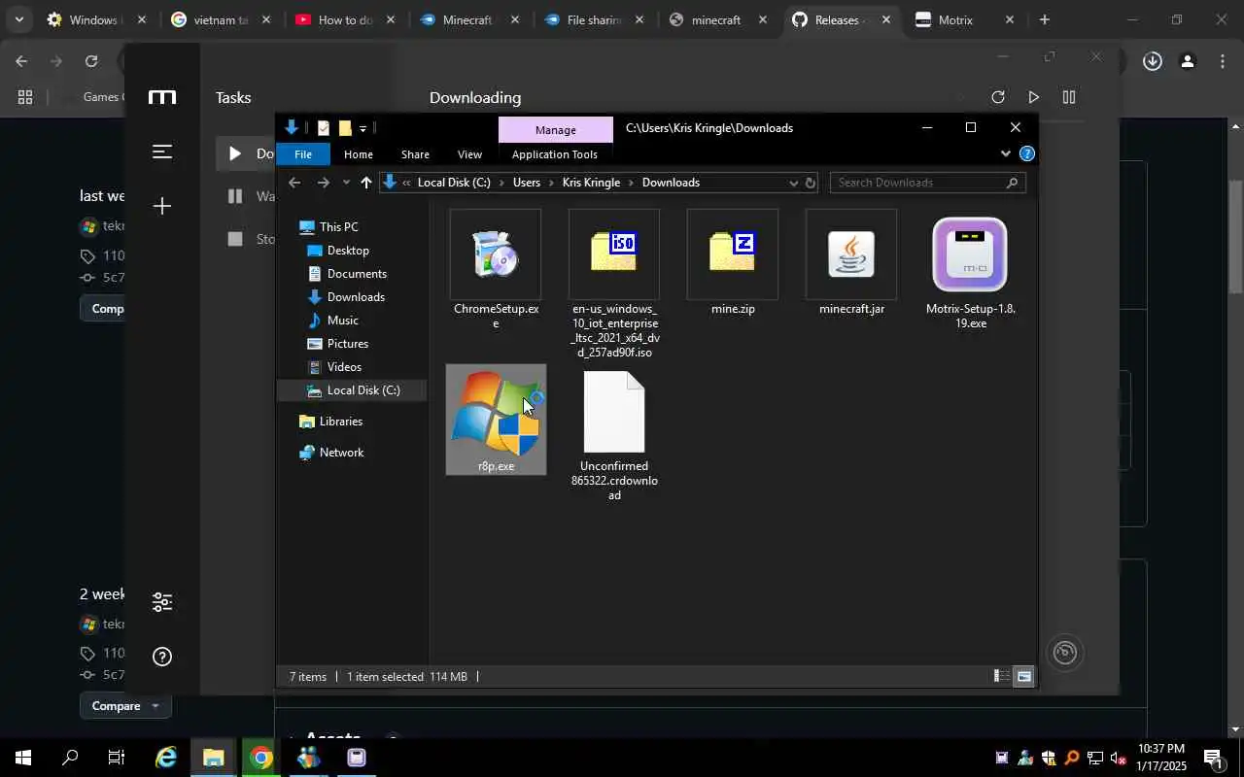
Task: Click the Motrix add task plus icon
Action: point(162,206)
